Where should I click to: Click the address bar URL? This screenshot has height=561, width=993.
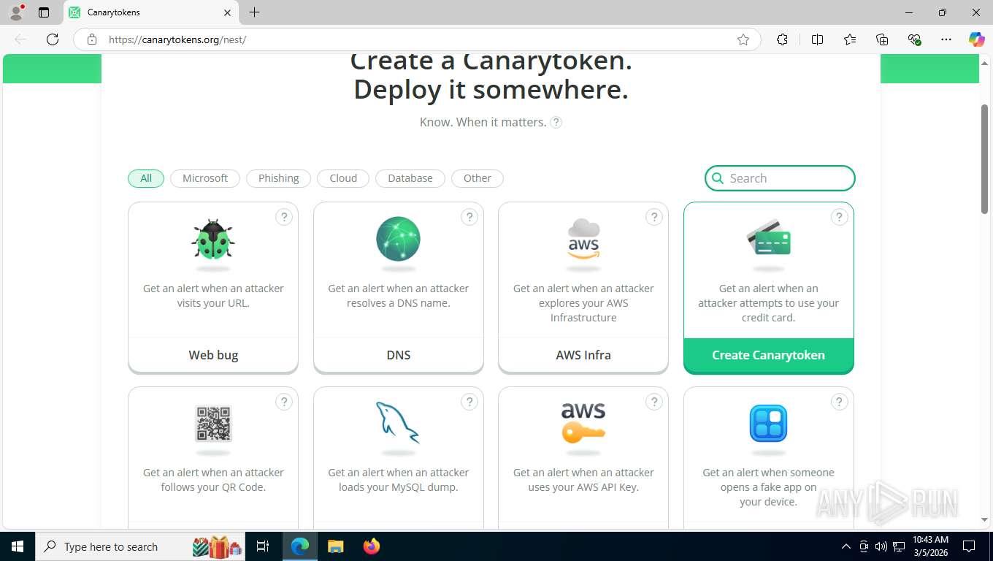(x=177, y=39)
